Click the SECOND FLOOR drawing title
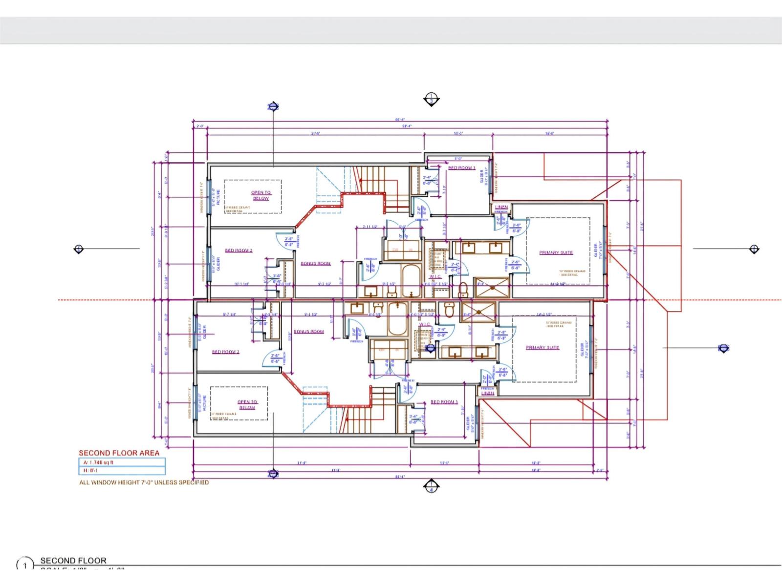Image resolution: width=782 pixels, height=586 pixels. tap(73, 561)
